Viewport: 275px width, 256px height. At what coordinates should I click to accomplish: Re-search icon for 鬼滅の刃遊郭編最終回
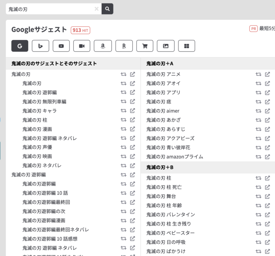(x=123, y=202)
